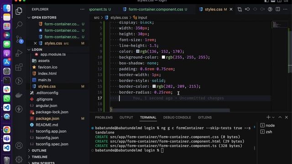Open app.module.ts in the file tree
292x164 pixels.
[53, 55]
